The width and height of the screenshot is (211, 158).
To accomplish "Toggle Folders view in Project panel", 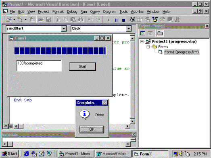I will click(160, 33).
